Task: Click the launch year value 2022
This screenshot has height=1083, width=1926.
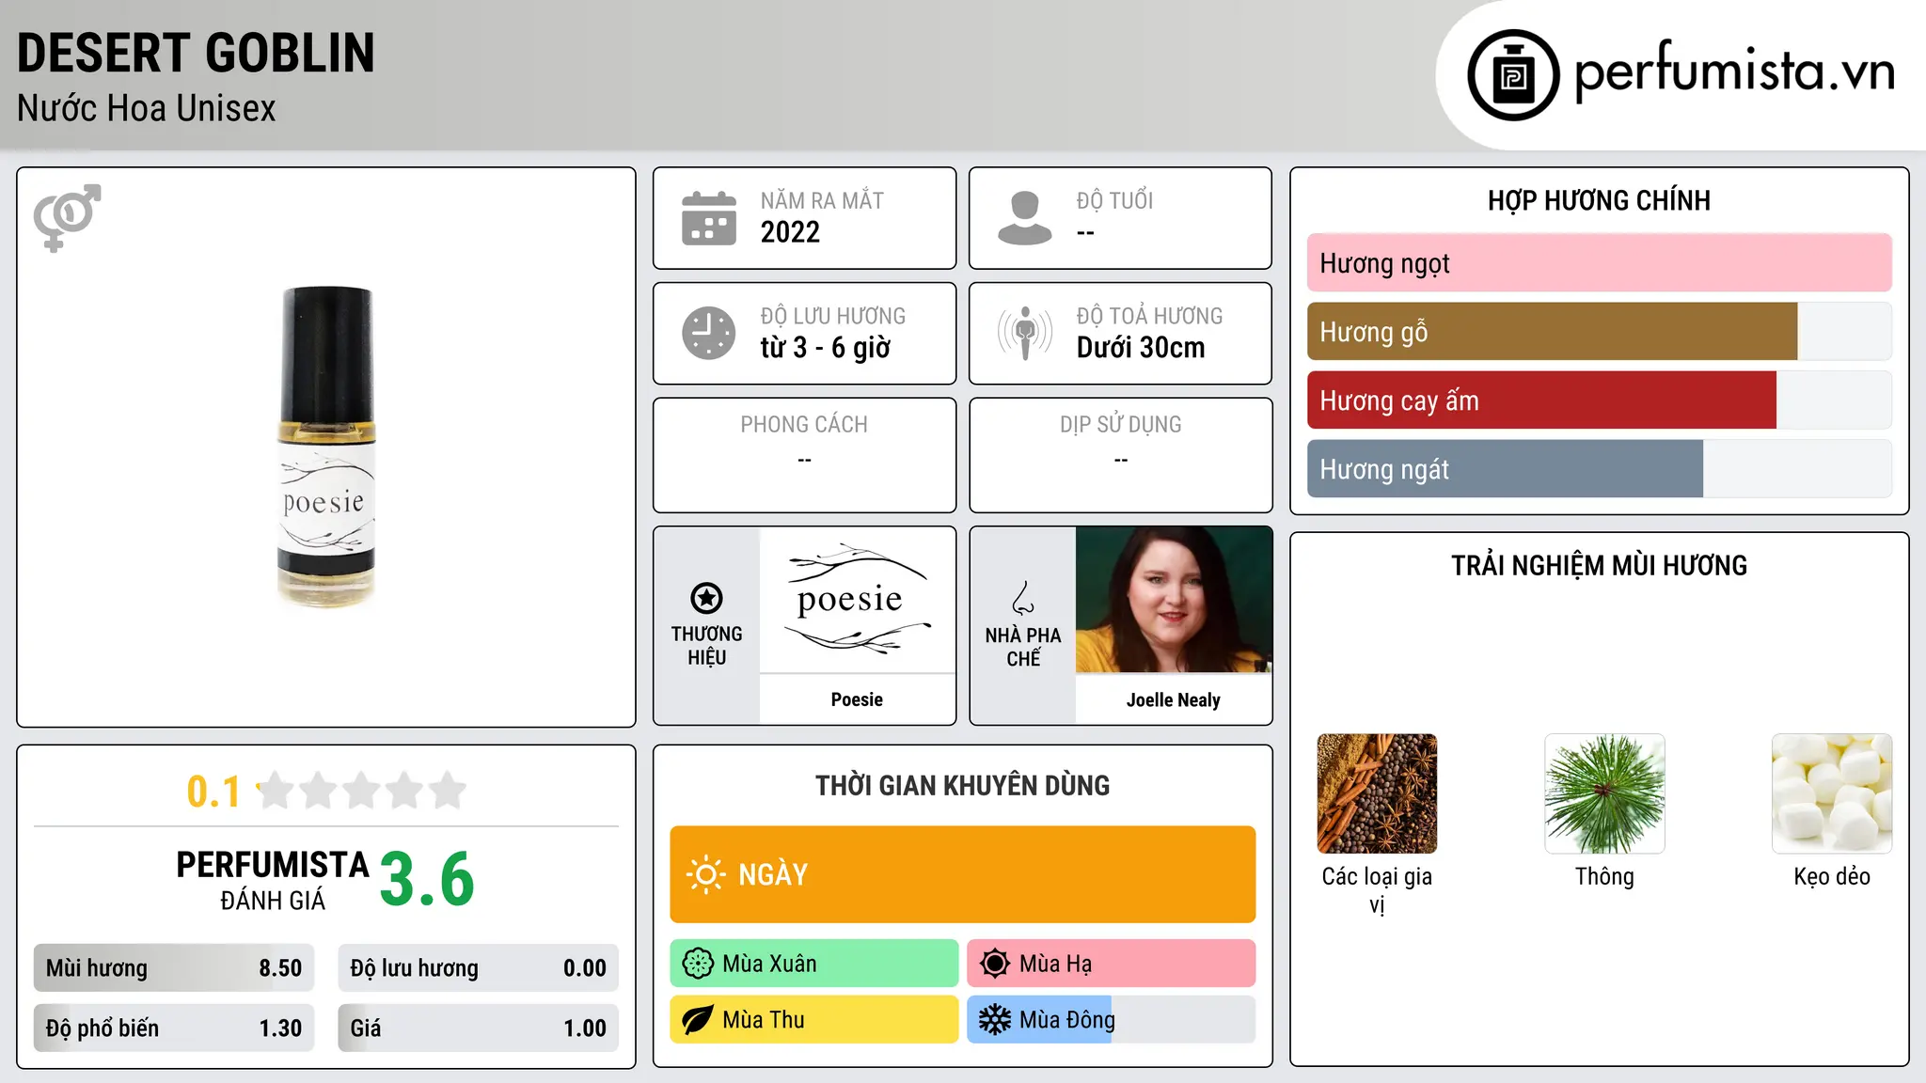Action: [x=790, y=232]
